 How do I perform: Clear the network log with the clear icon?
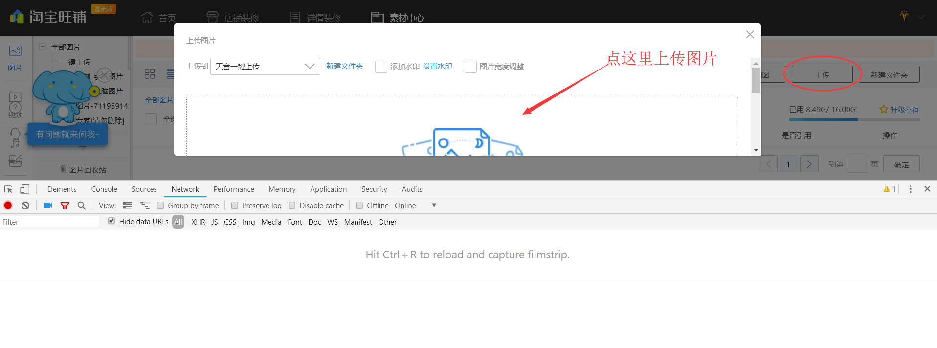pyautogui.click(x=25, y=206)
